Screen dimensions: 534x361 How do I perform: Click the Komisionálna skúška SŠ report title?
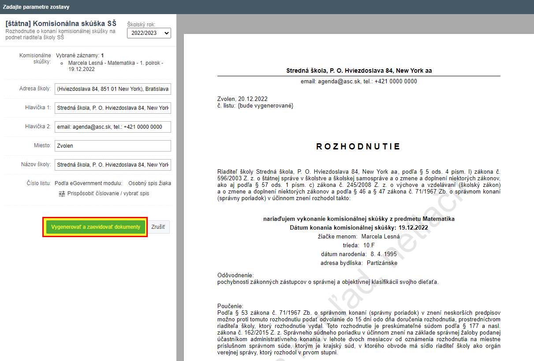(x=61, y=24)
